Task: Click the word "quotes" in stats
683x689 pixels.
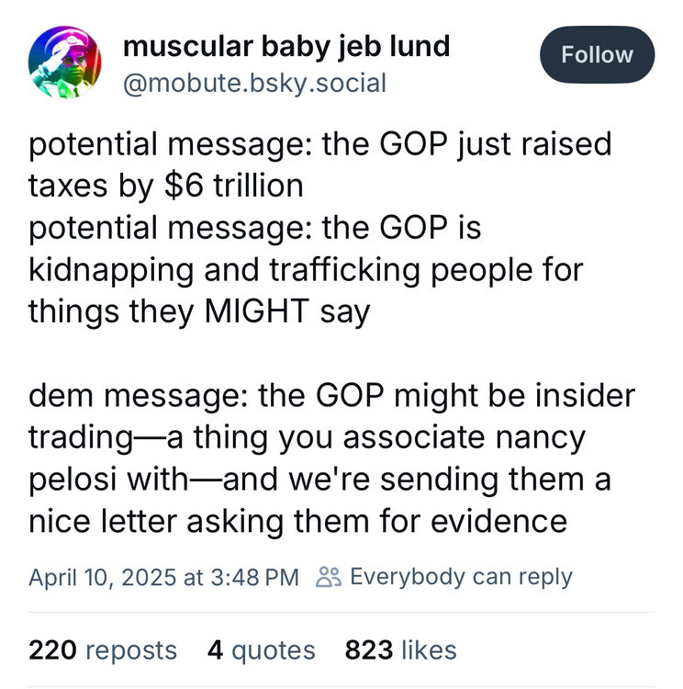Action: [x=273, y=650]
